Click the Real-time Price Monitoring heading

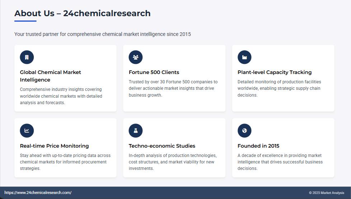[x=54, y=146]
